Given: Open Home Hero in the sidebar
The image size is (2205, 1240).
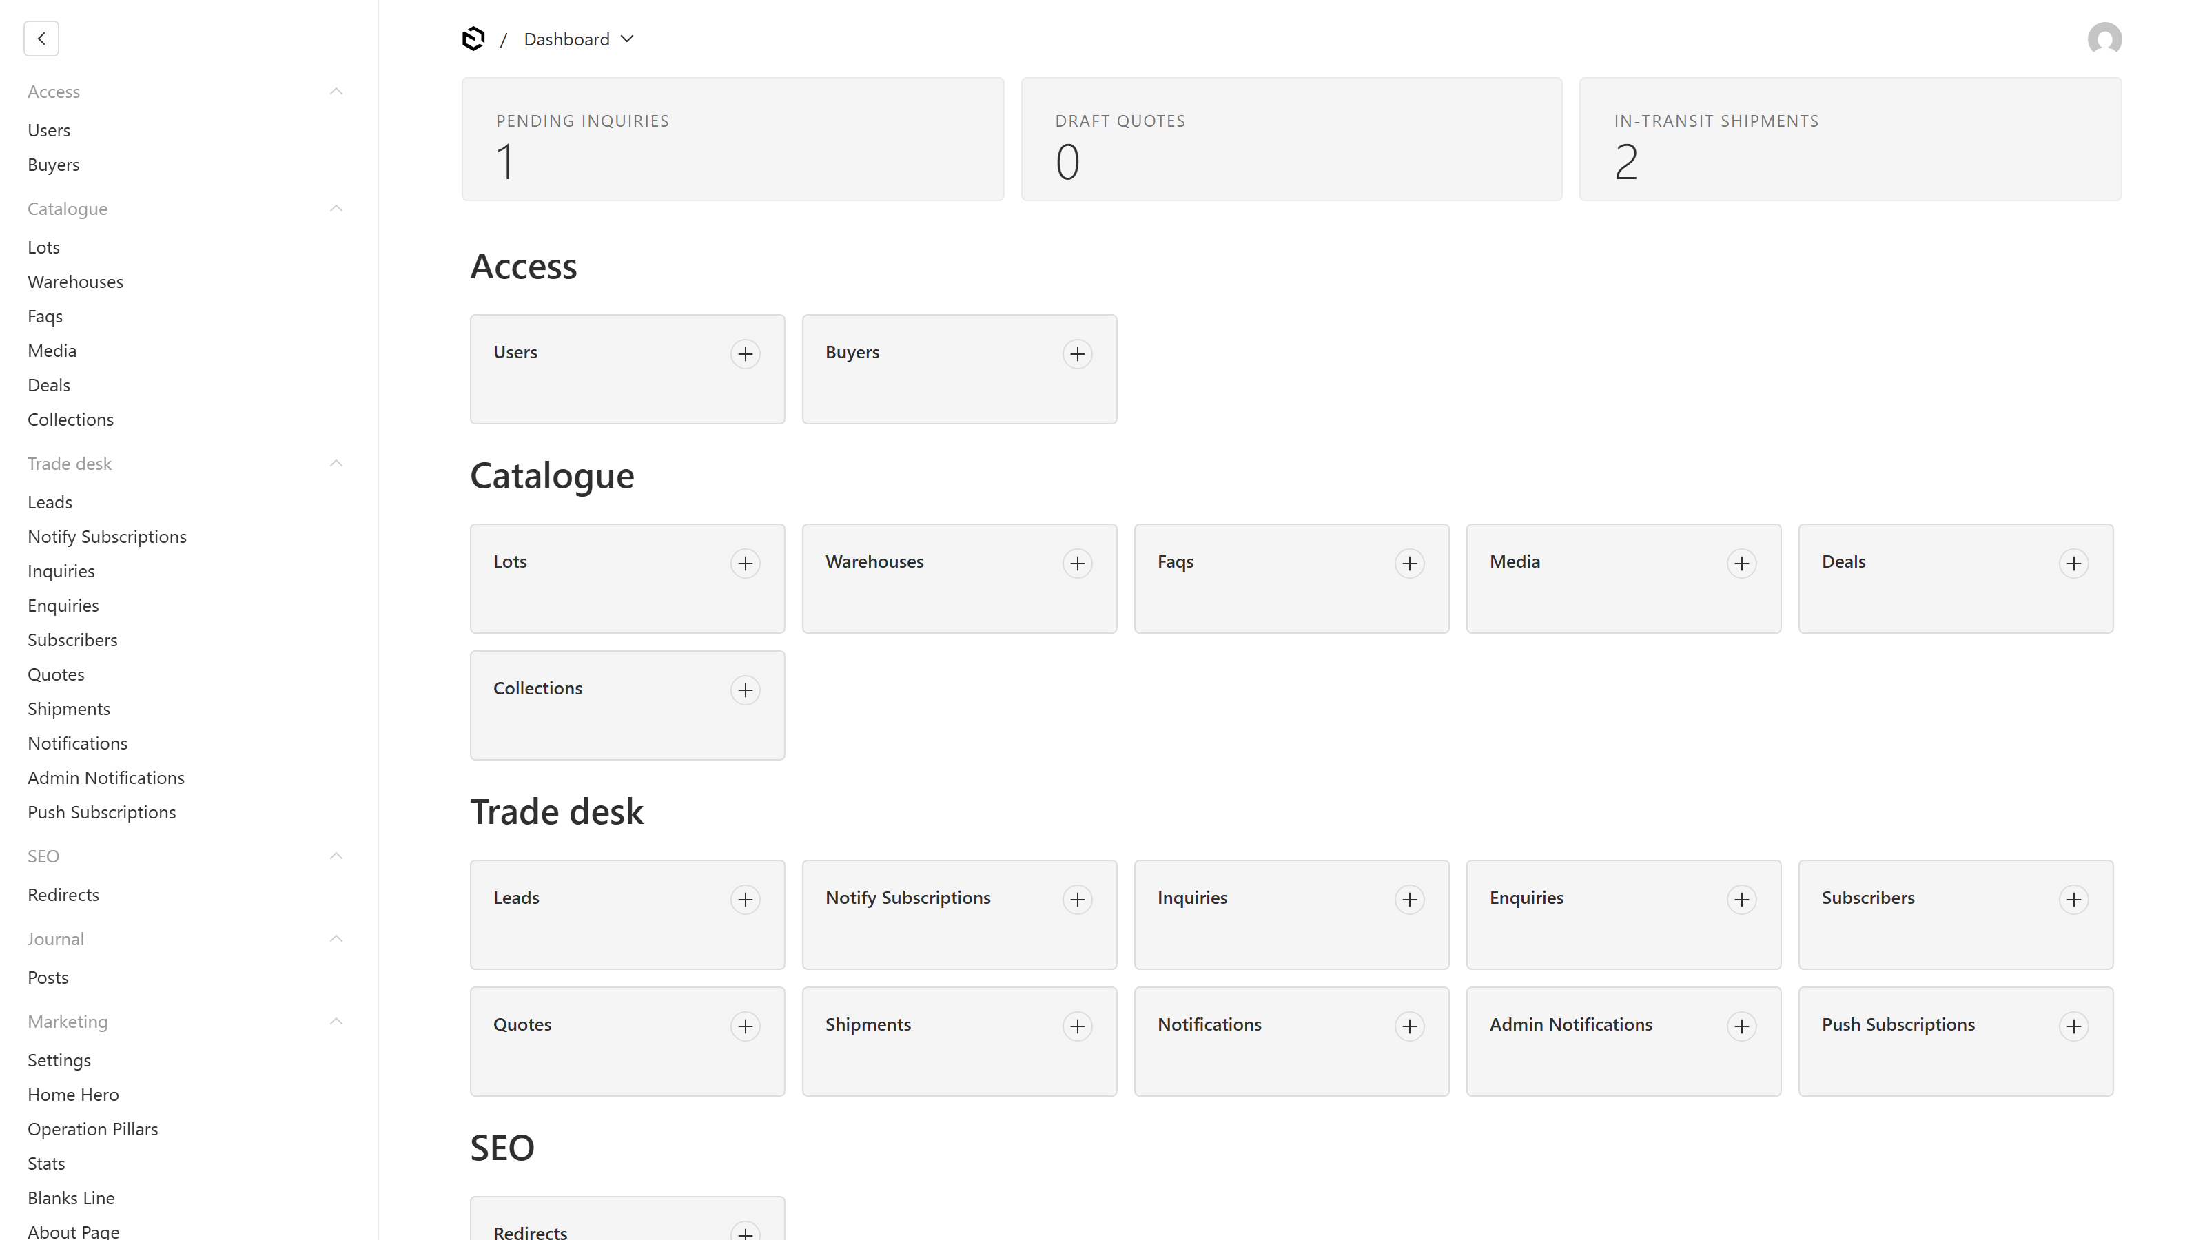Looking at the screenshot, I should pyautogui.click(x=74, y=1095).
